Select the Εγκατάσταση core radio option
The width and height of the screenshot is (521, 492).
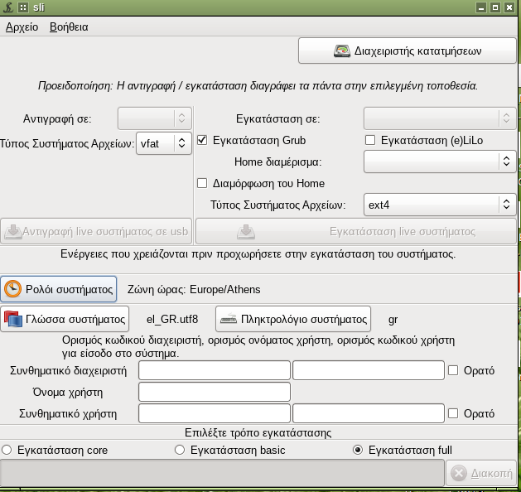[x=7, y=450]
